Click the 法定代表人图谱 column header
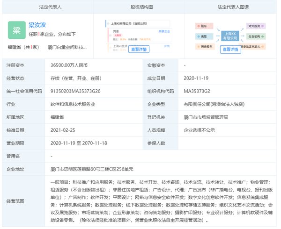The width and height of the screenshot is (281, 229). [x=233, y=7]
